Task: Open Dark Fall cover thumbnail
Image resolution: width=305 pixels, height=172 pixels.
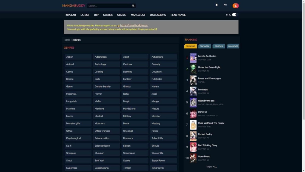Action: coord(193,114)
